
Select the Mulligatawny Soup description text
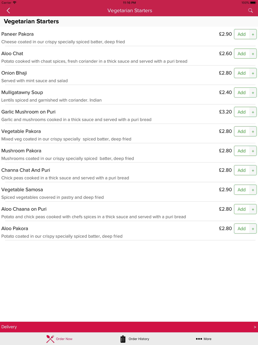52,100
